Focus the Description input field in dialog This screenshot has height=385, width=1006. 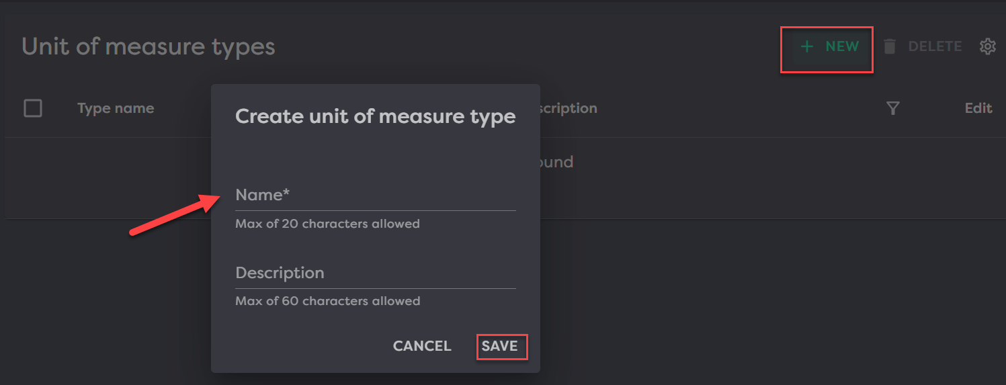(x=375, y=273)
